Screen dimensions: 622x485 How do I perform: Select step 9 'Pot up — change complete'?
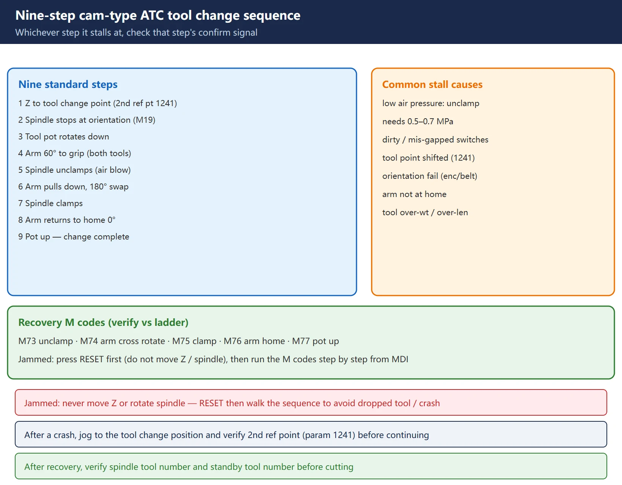(74, 237)
